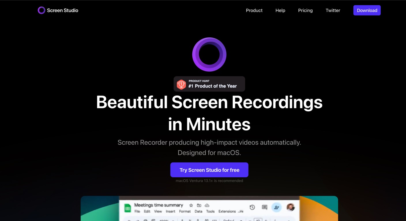Click the macOS Ventura 13.1+ recommendation note
406x221 pixels.
(x=209, y=181)
